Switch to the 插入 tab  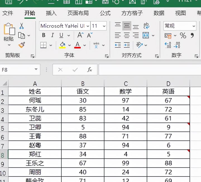tap(51, 13)
